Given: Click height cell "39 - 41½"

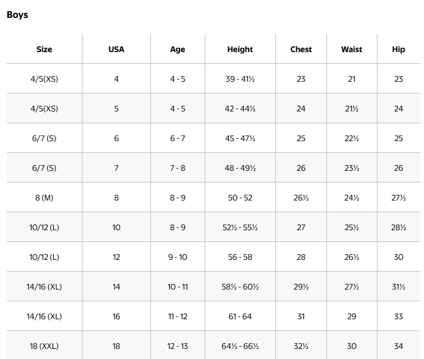Looking at the screenshot, I should (240, 79).
